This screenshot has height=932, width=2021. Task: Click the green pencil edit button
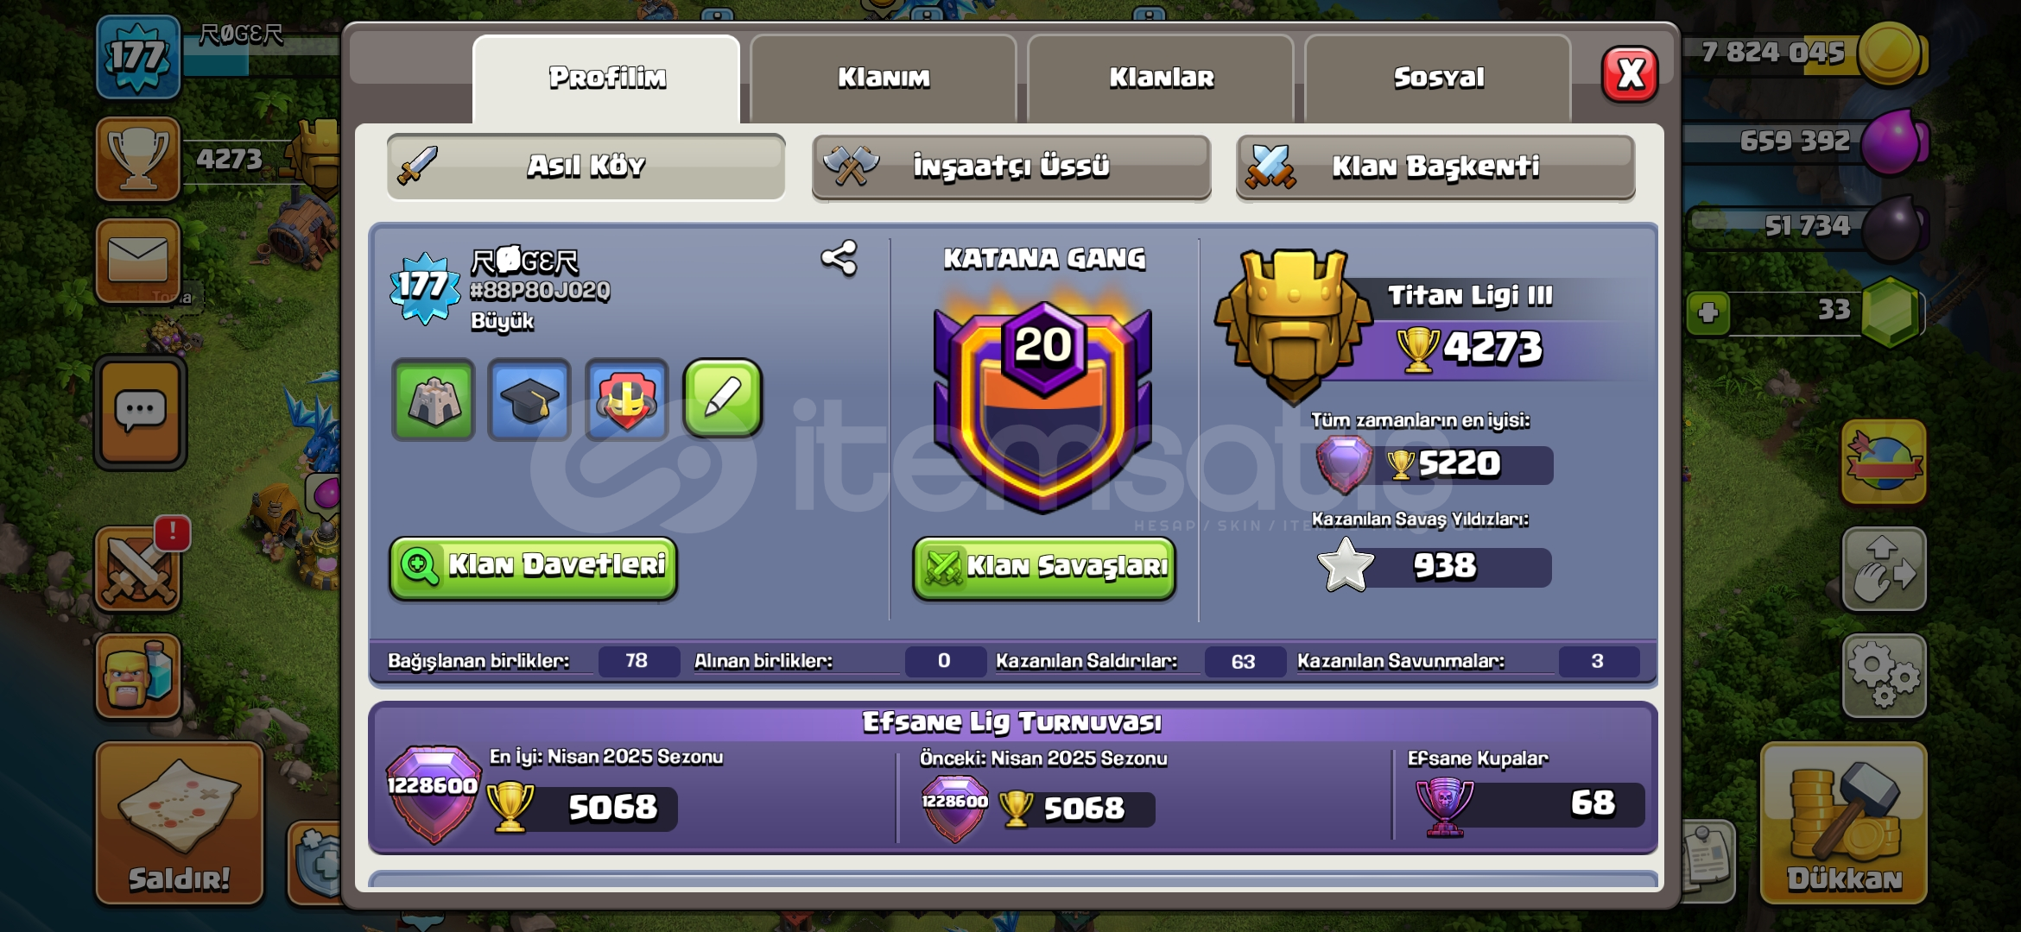click(x=723, y=398)
